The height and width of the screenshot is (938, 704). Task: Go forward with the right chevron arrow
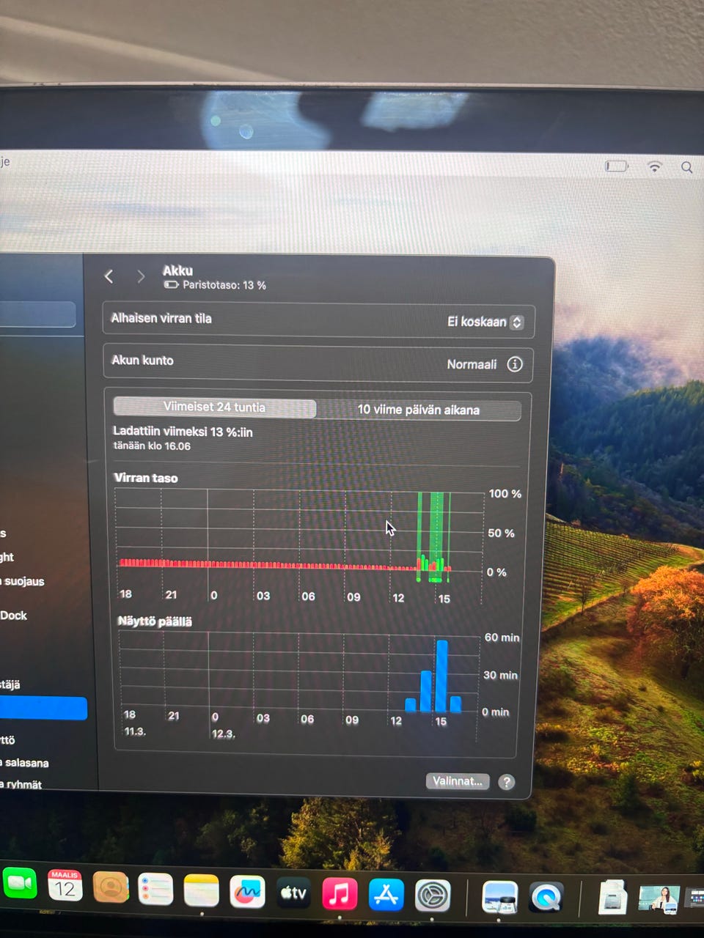(141, 276)
